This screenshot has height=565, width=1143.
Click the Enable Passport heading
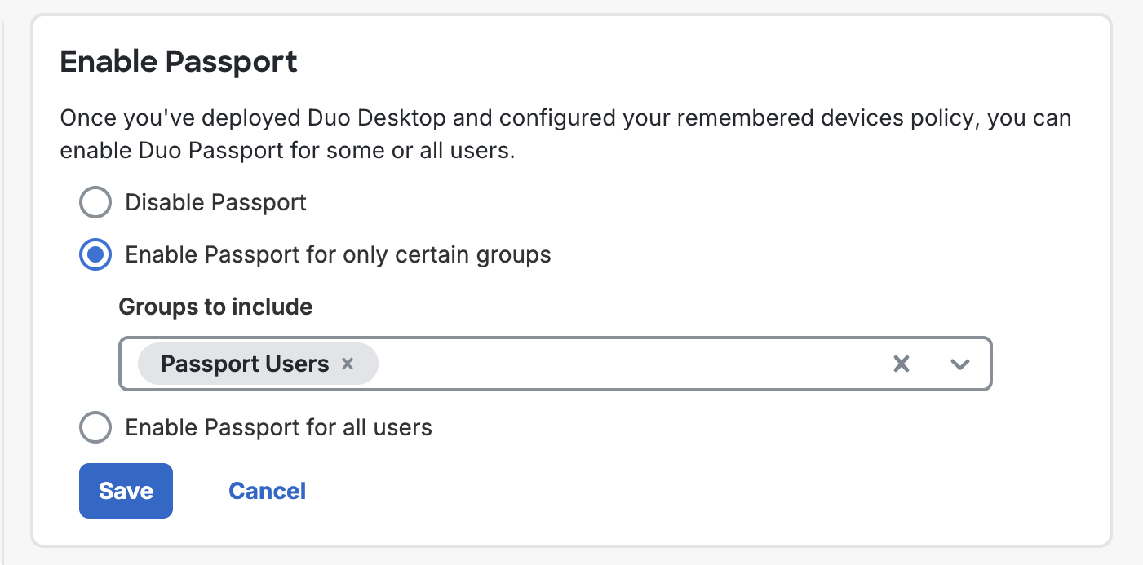click(x=178, y=61)
